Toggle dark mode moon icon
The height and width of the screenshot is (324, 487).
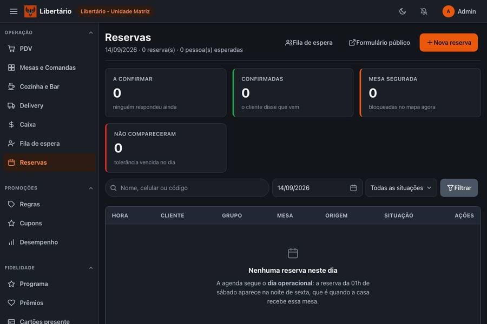point(403,11)
